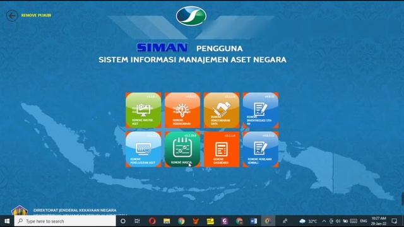
Task: Open the People icon on the taskbar
Action: [285, 221]
